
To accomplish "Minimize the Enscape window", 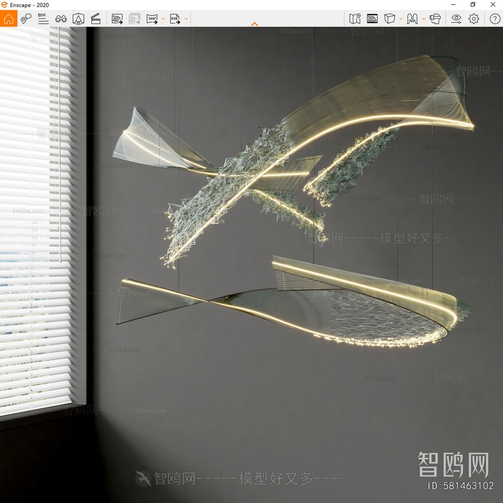I will pyautogui.click(x=453, y=5).
